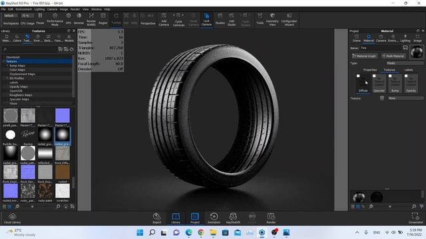426x239 pixels.
Task: Open the material Type dropdown
Action: click(x=404, y=63)
